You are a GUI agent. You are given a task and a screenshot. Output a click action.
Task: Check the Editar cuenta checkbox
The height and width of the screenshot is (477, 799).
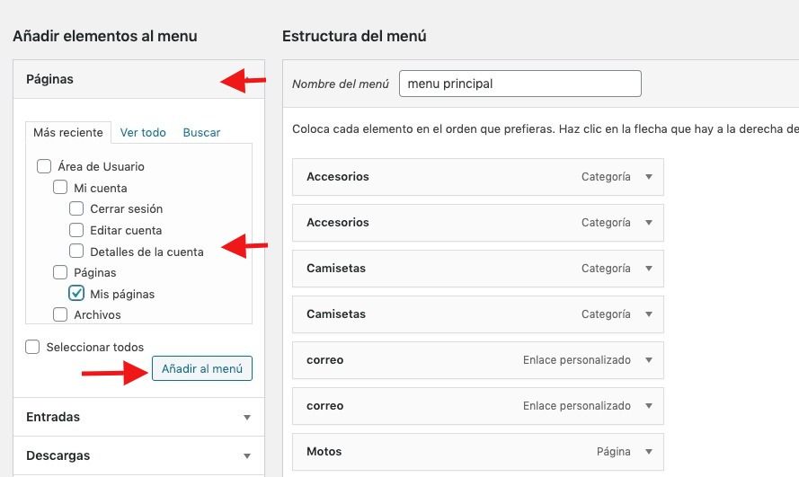(x=76, y=230)
